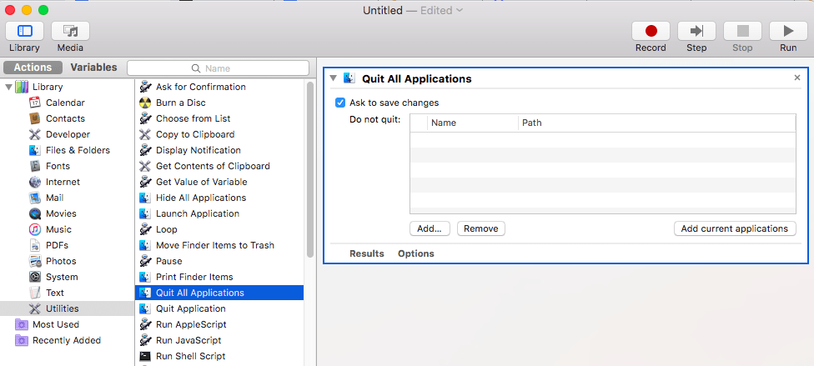Click the Add... button
This screenshot has width=814, height=366.
click(x=430, y=228)
